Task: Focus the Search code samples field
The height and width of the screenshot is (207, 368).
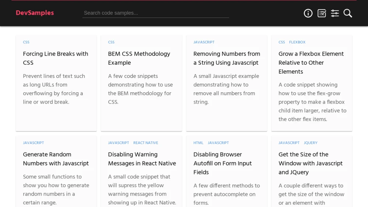Action: (156, 13)
